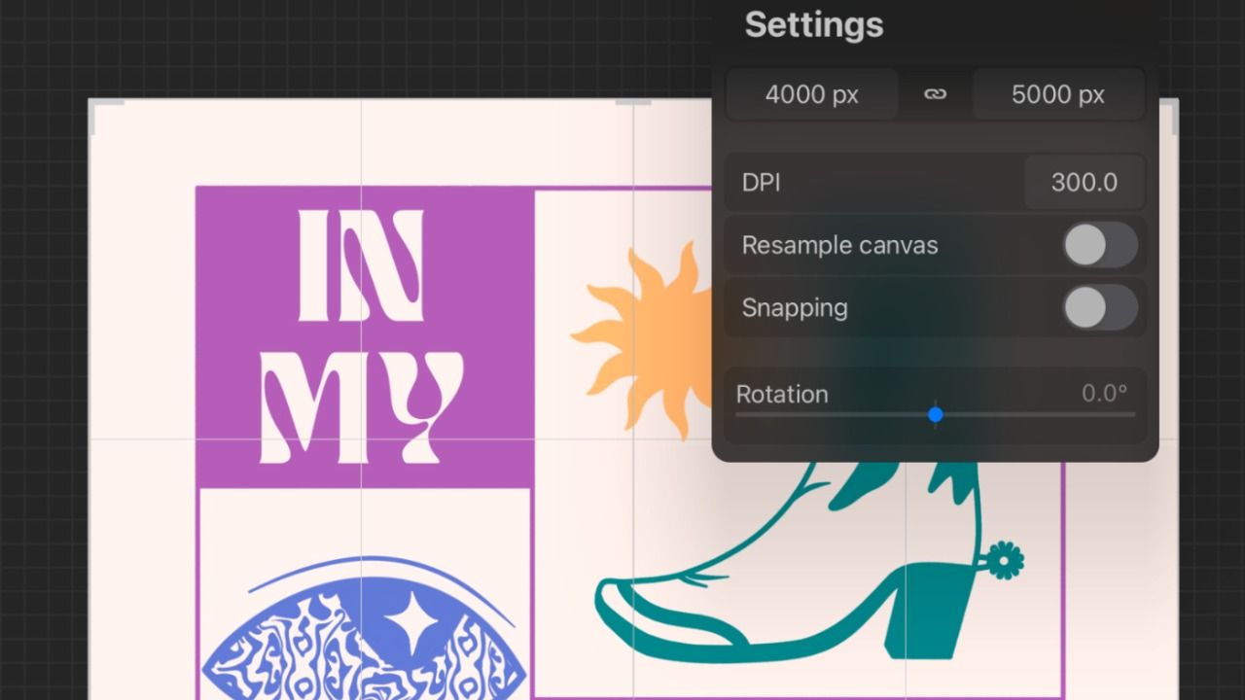Click the Resample canvas text label
The width and height of the screenshot is (1245, 700).
coord(839,245)
